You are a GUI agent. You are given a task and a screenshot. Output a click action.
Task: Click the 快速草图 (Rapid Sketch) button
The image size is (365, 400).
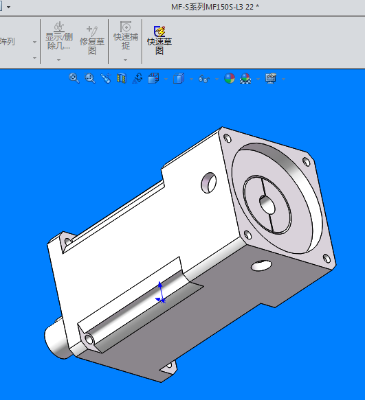159,40
